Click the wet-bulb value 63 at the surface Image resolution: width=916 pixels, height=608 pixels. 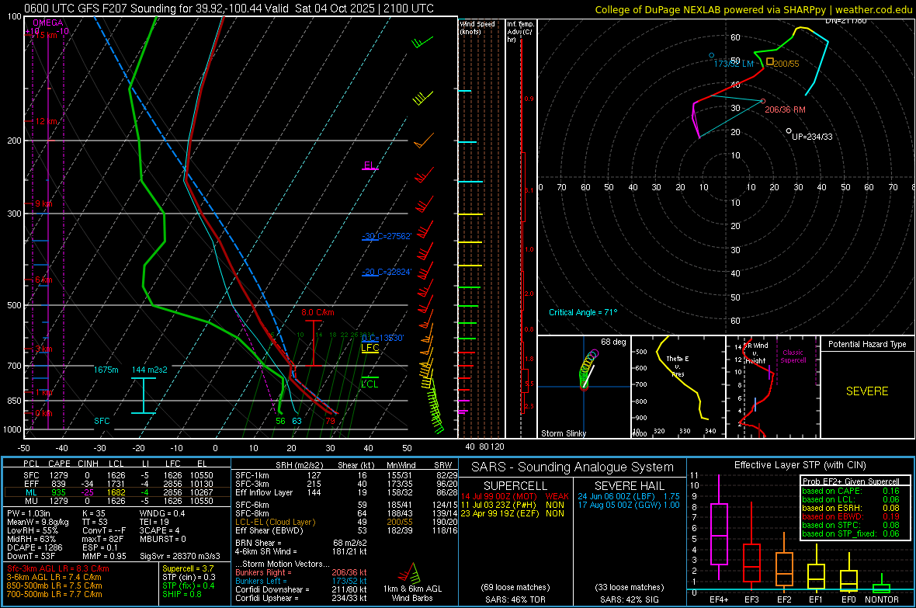coord(297,421)
